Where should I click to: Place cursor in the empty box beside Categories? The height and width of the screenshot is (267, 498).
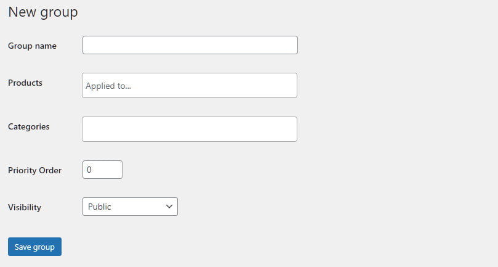[x=190, y=129]
